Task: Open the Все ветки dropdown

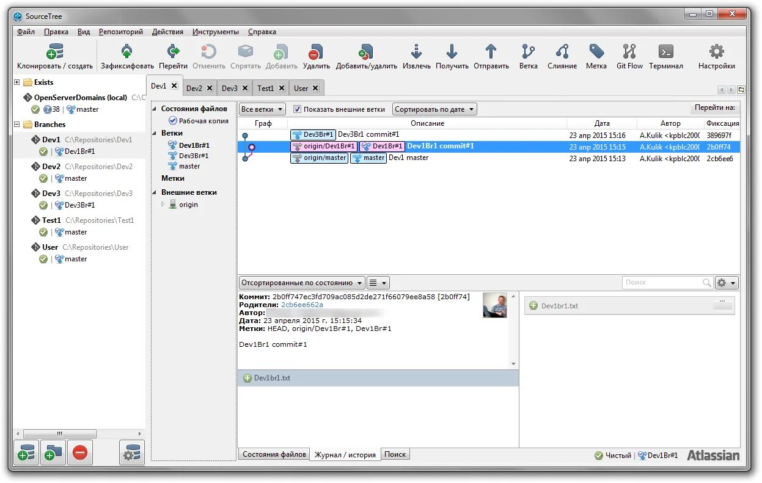Action: 262,109
